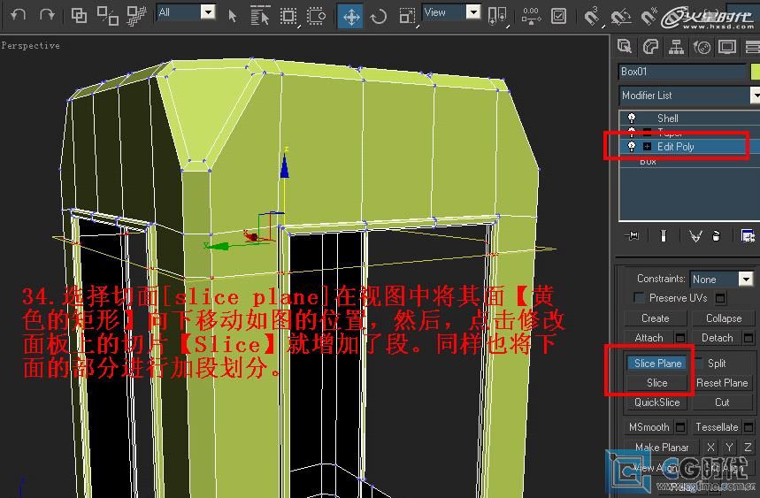The image size is (760, 498).
Task: Toggle Edit Poly modifier lightbulb visibility
Action: point(632,146)
